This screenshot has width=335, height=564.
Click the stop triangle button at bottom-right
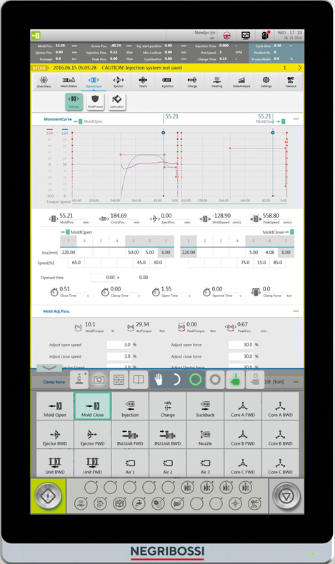pos(286,496)
